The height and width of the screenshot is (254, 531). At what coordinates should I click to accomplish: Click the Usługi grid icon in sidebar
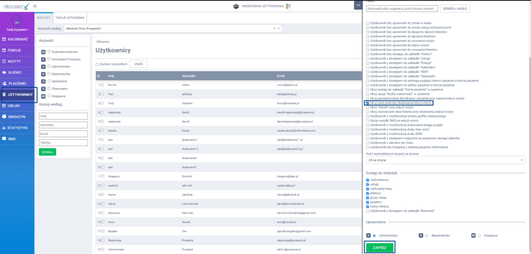pyautogui.click(x=4, y=106)
